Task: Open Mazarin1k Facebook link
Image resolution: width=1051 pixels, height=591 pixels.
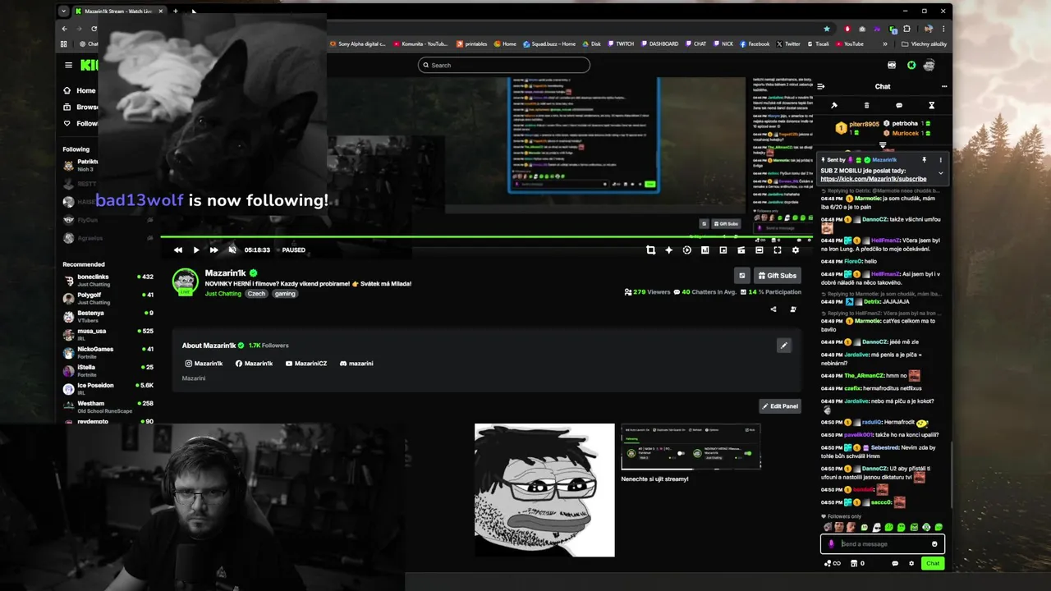Action: click(254, 364)
